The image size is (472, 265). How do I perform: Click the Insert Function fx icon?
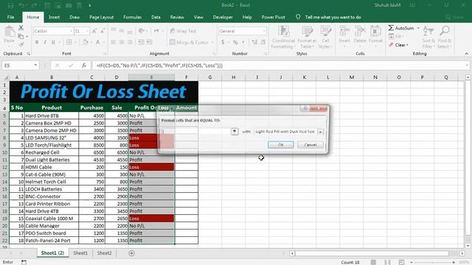[84, 66]
